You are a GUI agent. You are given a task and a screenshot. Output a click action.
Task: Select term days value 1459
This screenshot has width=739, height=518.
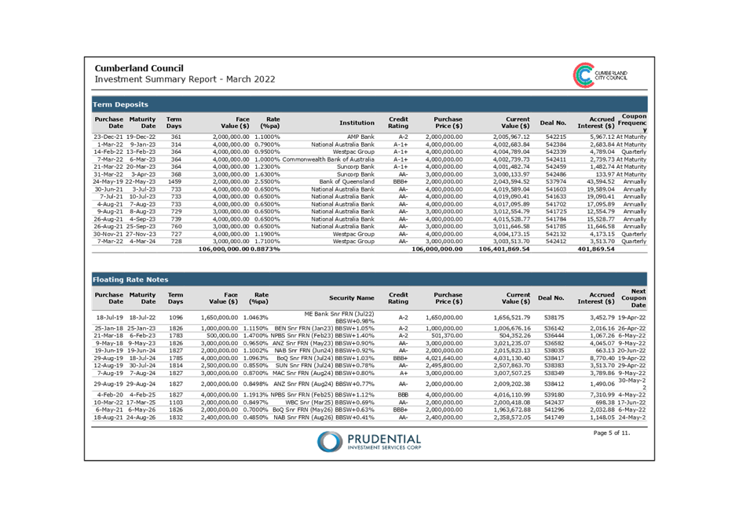(174, 182)
